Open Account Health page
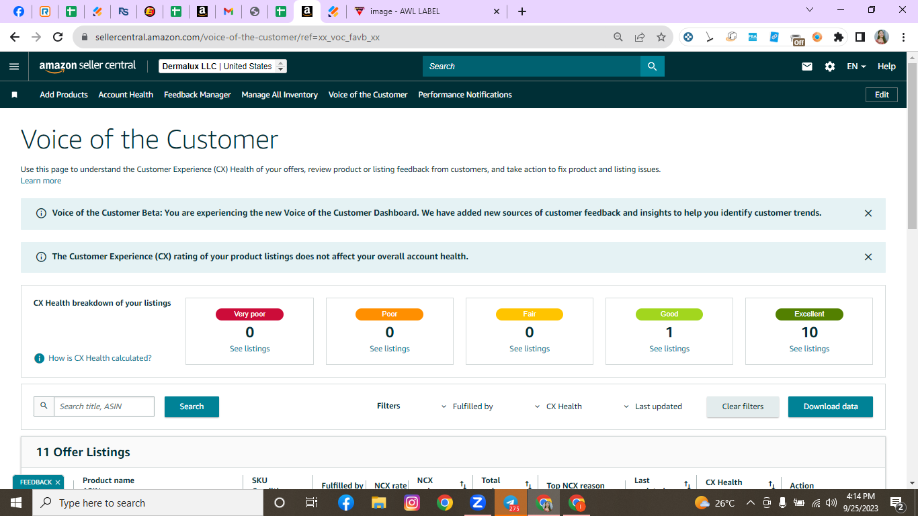918x516 pixels. [x=126, y=95]
